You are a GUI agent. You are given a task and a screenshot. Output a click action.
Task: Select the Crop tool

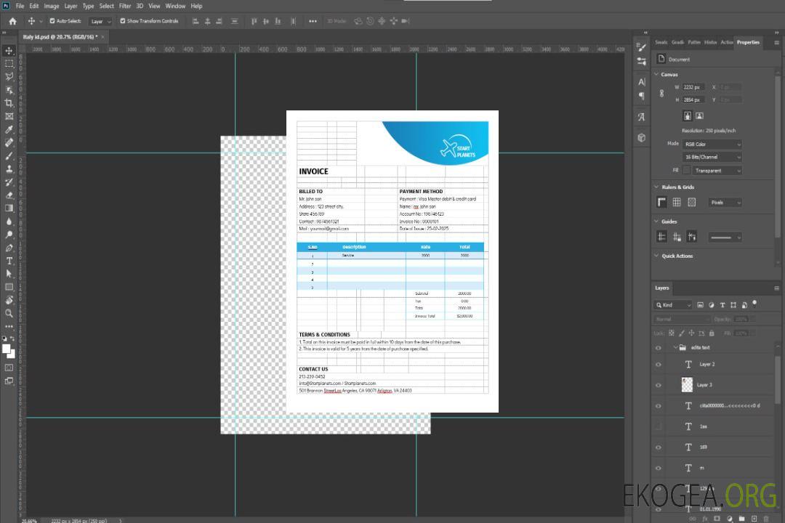(9, 103)
